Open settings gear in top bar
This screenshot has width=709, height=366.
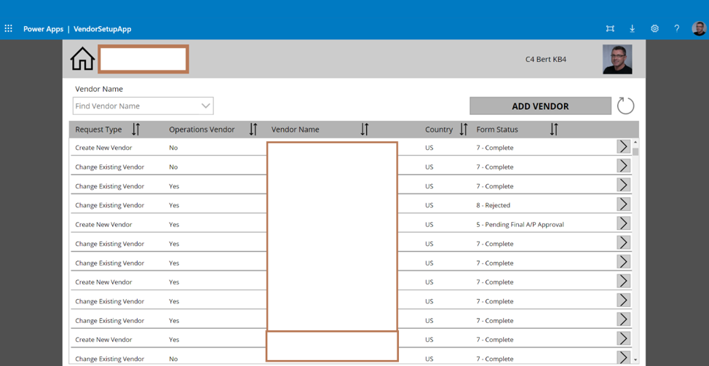[654, 28]
